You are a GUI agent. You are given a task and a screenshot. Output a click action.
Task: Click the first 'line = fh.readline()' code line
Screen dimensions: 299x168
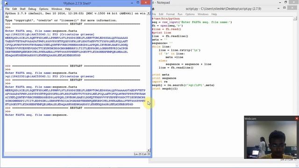click(170, 36)
